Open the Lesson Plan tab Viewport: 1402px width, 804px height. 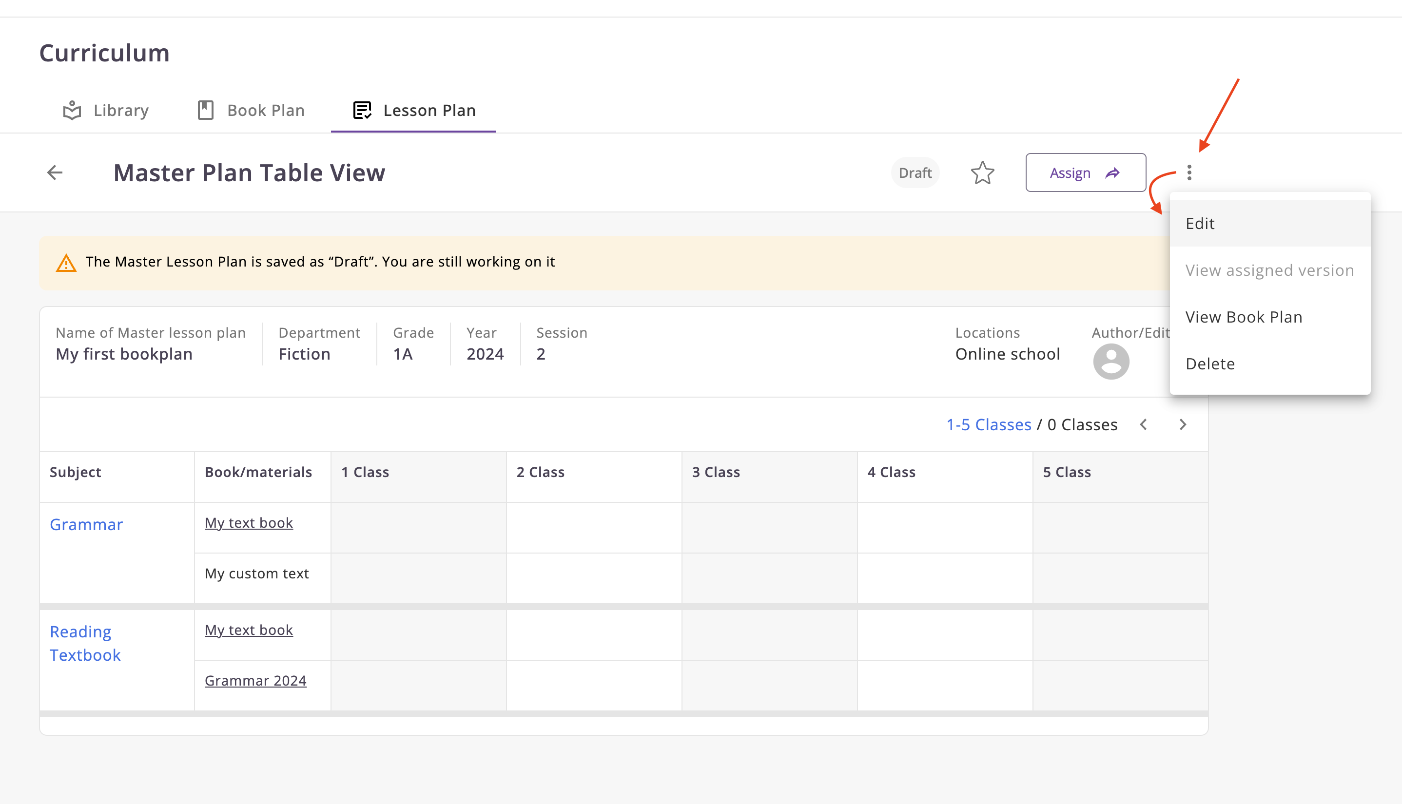(x=414, y=111)
